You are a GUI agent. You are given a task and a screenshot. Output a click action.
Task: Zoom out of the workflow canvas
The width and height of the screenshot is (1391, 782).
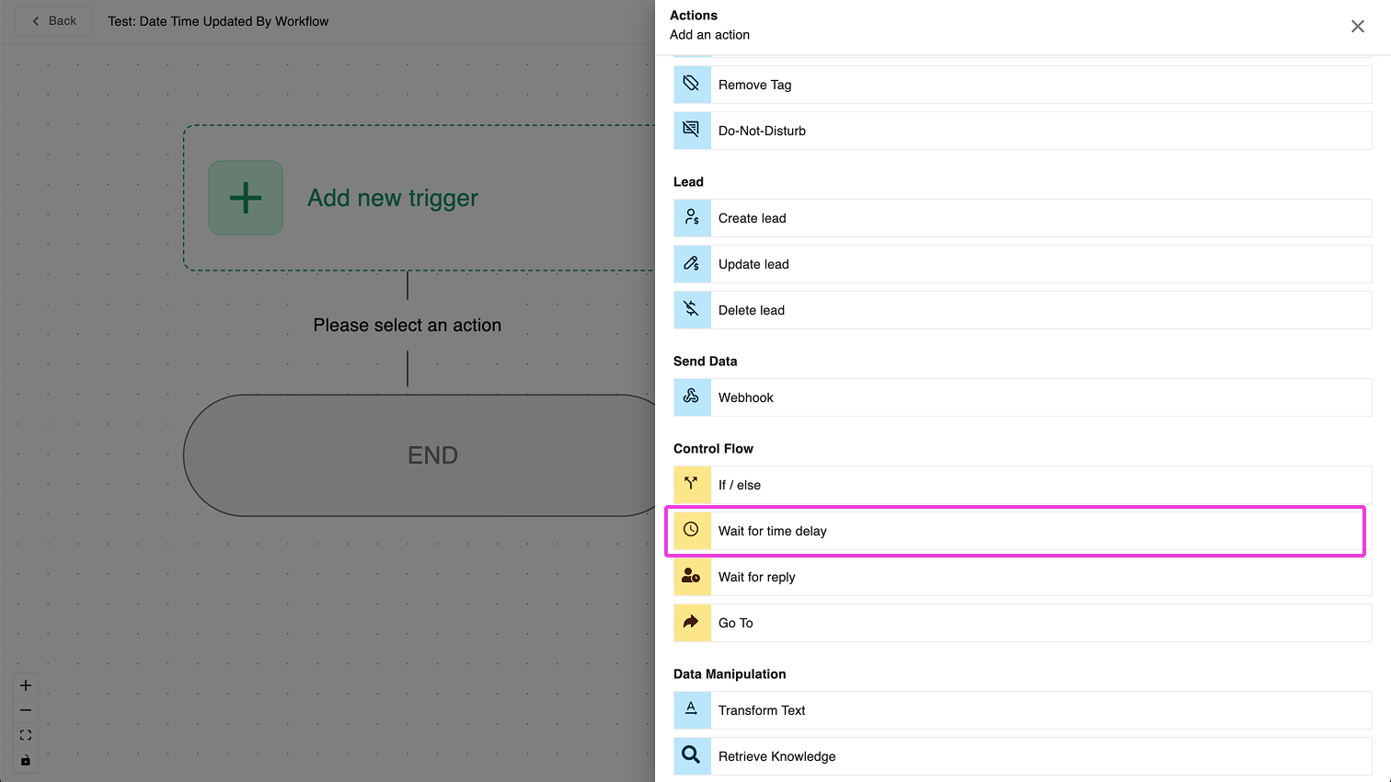[x=26, y=710]
